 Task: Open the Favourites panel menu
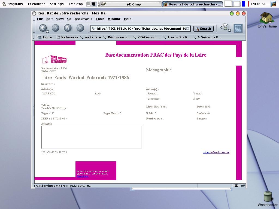coord(37,4)
